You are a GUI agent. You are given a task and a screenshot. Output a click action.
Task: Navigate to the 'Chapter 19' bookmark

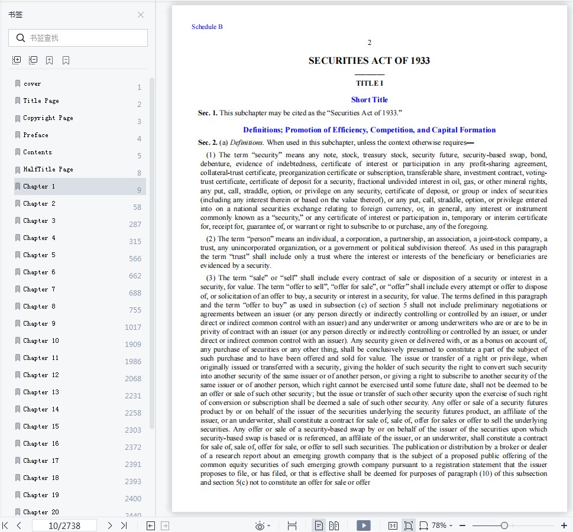point(80,495)
